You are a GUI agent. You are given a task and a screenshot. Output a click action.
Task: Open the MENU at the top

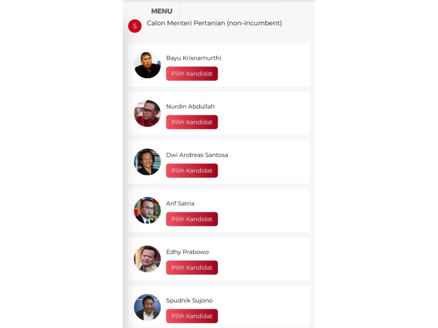pyautogui.click(x=162, y=11)
